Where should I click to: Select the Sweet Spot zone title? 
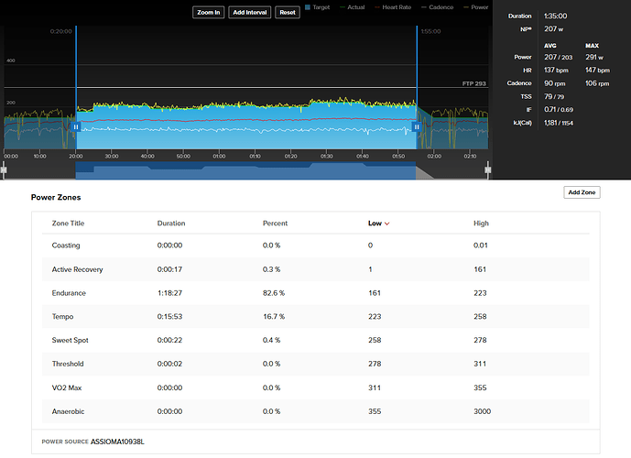point(70,340)
